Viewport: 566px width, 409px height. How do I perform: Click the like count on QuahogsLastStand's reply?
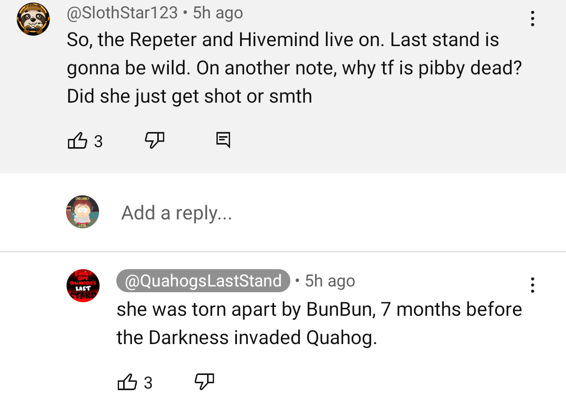pyautogui.click(x=148, y=383)
